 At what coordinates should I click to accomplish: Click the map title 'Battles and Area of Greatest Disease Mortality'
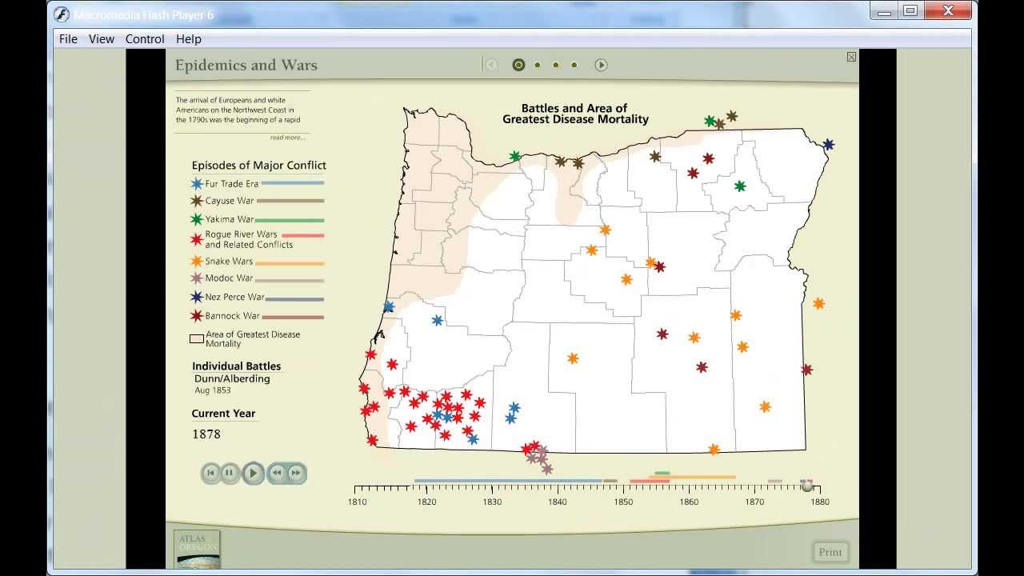(x=575, y=114)
